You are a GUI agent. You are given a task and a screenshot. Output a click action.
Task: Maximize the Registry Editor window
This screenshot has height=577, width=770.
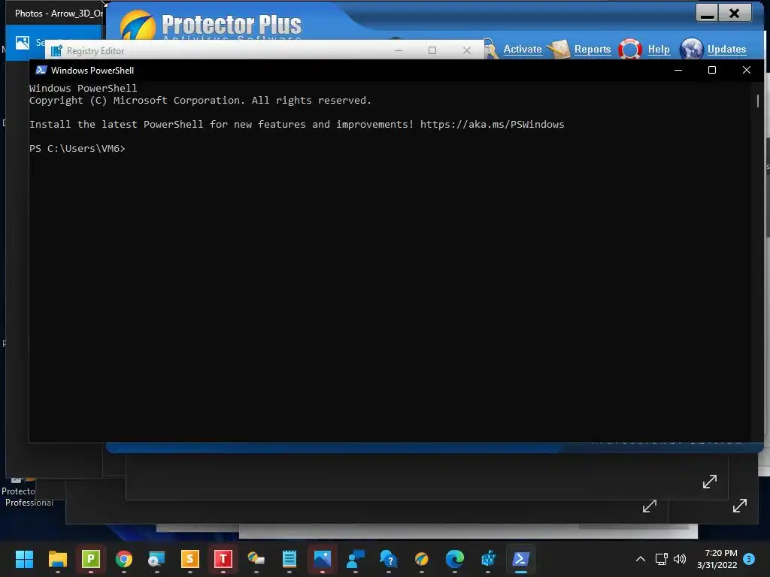tap(432, 50)
